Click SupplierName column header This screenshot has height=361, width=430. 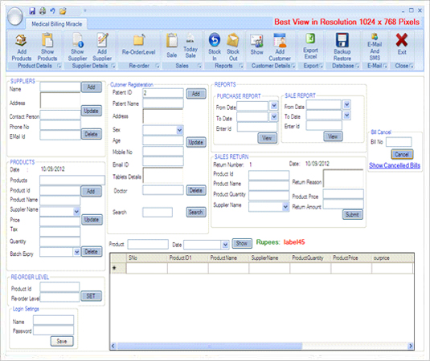269,258
